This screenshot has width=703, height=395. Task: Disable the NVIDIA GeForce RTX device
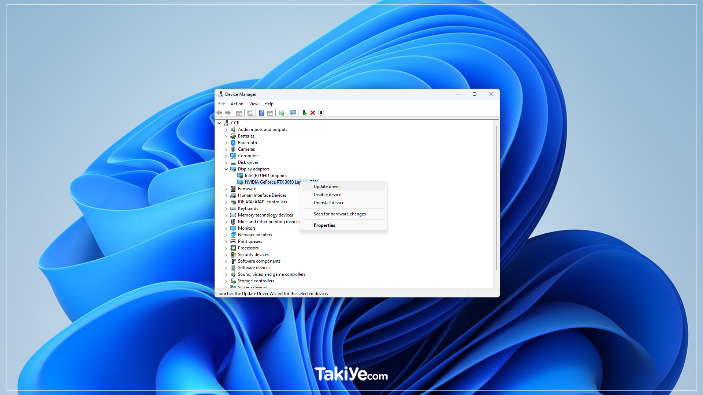coord(327,194)
